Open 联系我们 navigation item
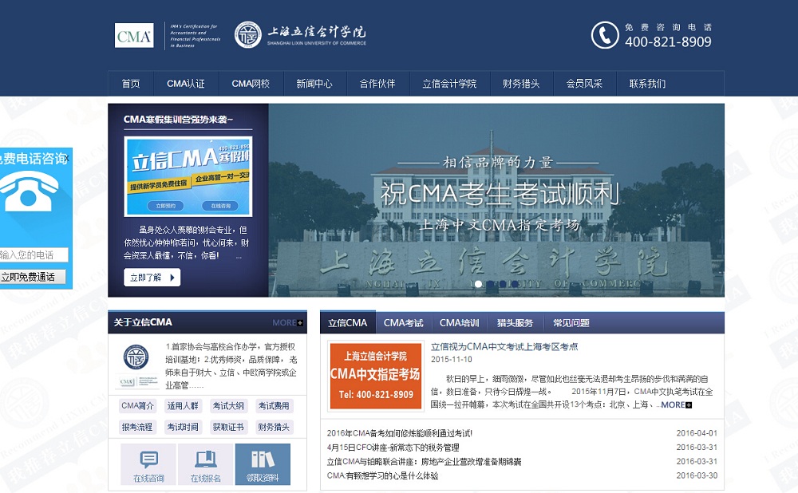The width and height of the screenshot is (798, 493). pos(647,84)
